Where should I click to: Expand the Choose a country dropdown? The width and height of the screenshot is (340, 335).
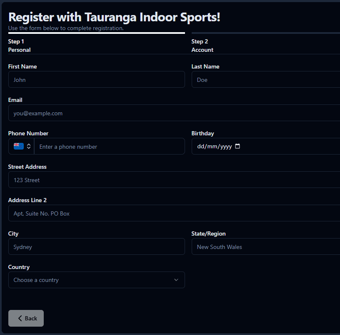(x=97, y=280)
